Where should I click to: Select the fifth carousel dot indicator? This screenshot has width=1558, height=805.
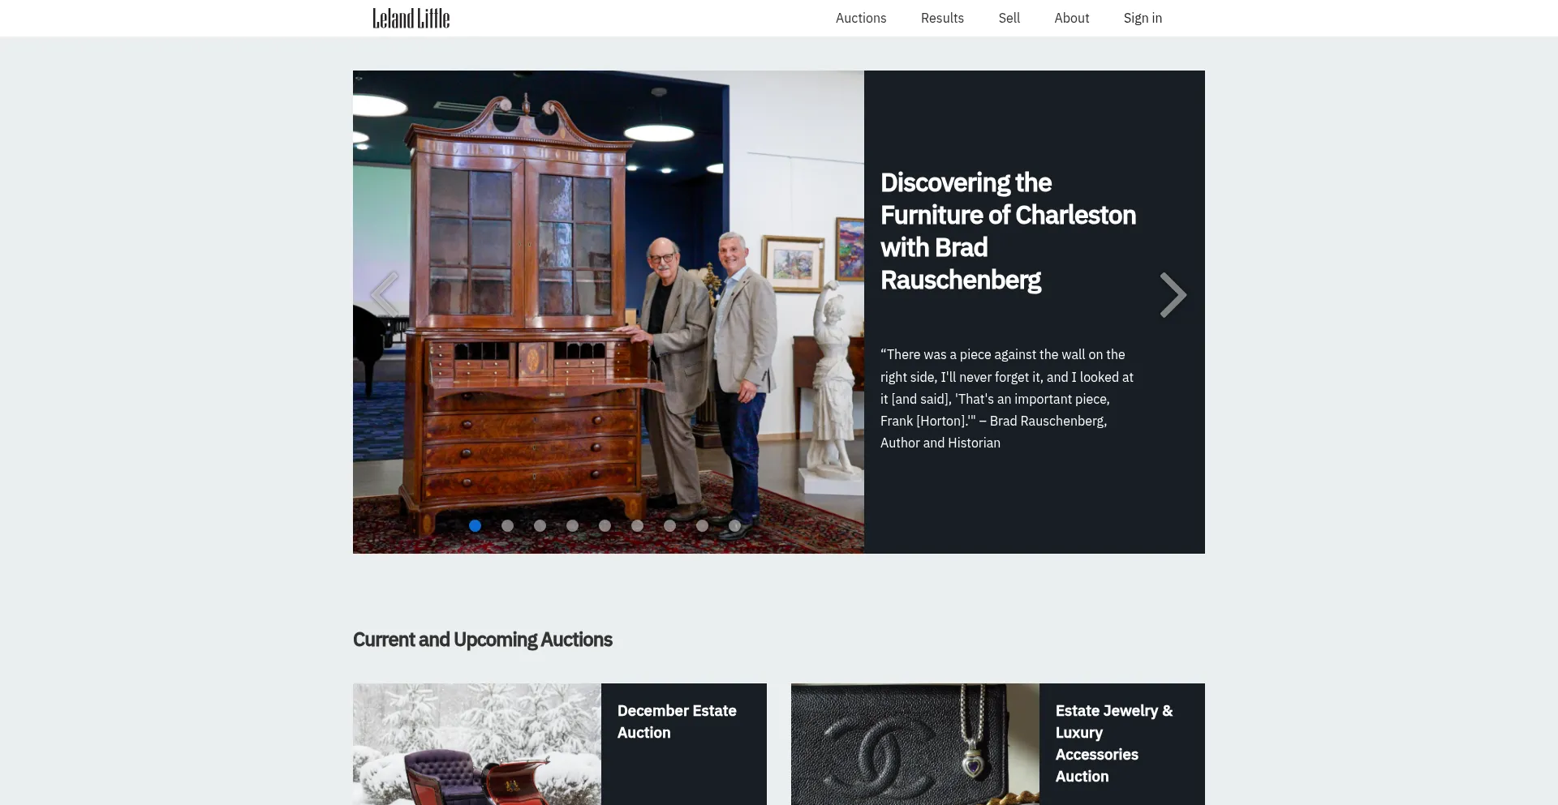click(x=605, y=525)
